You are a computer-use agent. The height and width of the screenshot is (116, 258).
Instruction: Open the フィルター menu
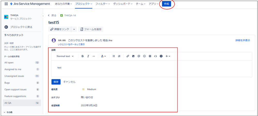(103, 4)
